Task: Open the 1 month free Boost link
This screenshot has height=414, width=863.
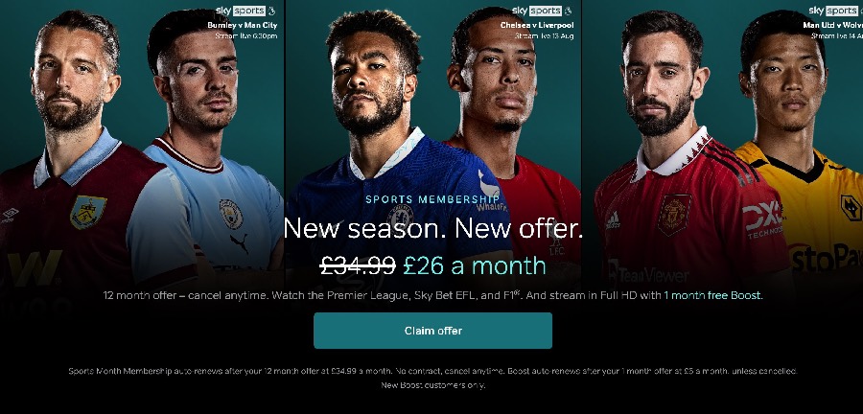Action: click(713, 295)
